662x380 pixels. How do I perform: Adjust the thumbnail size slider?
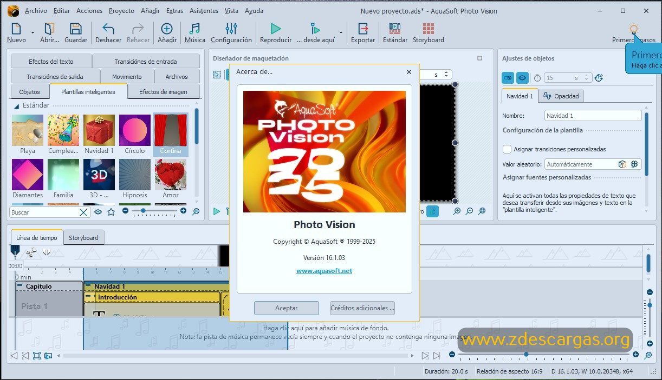(143, 211)
